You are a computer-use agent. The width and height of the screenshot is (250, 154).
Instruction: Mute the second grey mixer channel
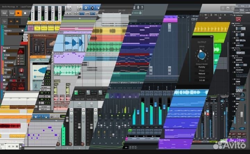click(83, 110)
